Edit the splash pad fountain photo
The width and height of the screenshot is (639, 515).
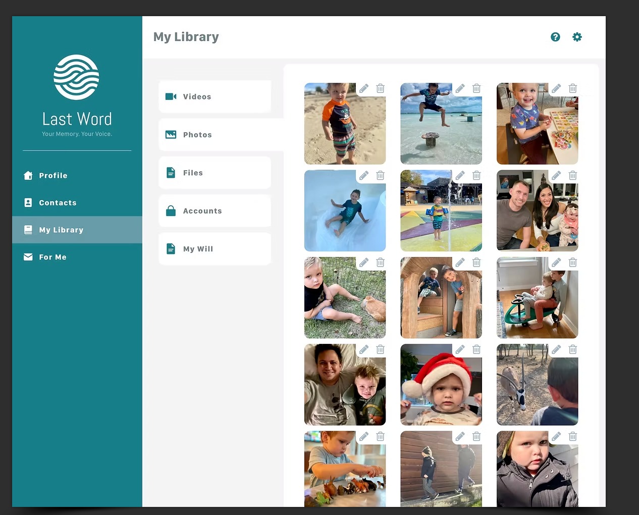point(460,176)
